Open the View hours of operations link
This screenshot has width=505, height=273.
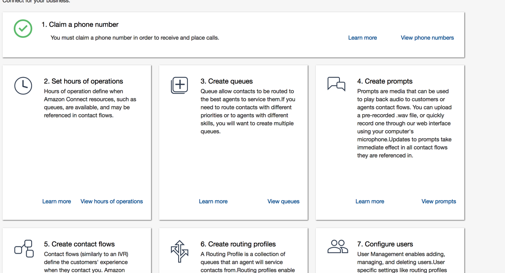[x=111, y=201]
